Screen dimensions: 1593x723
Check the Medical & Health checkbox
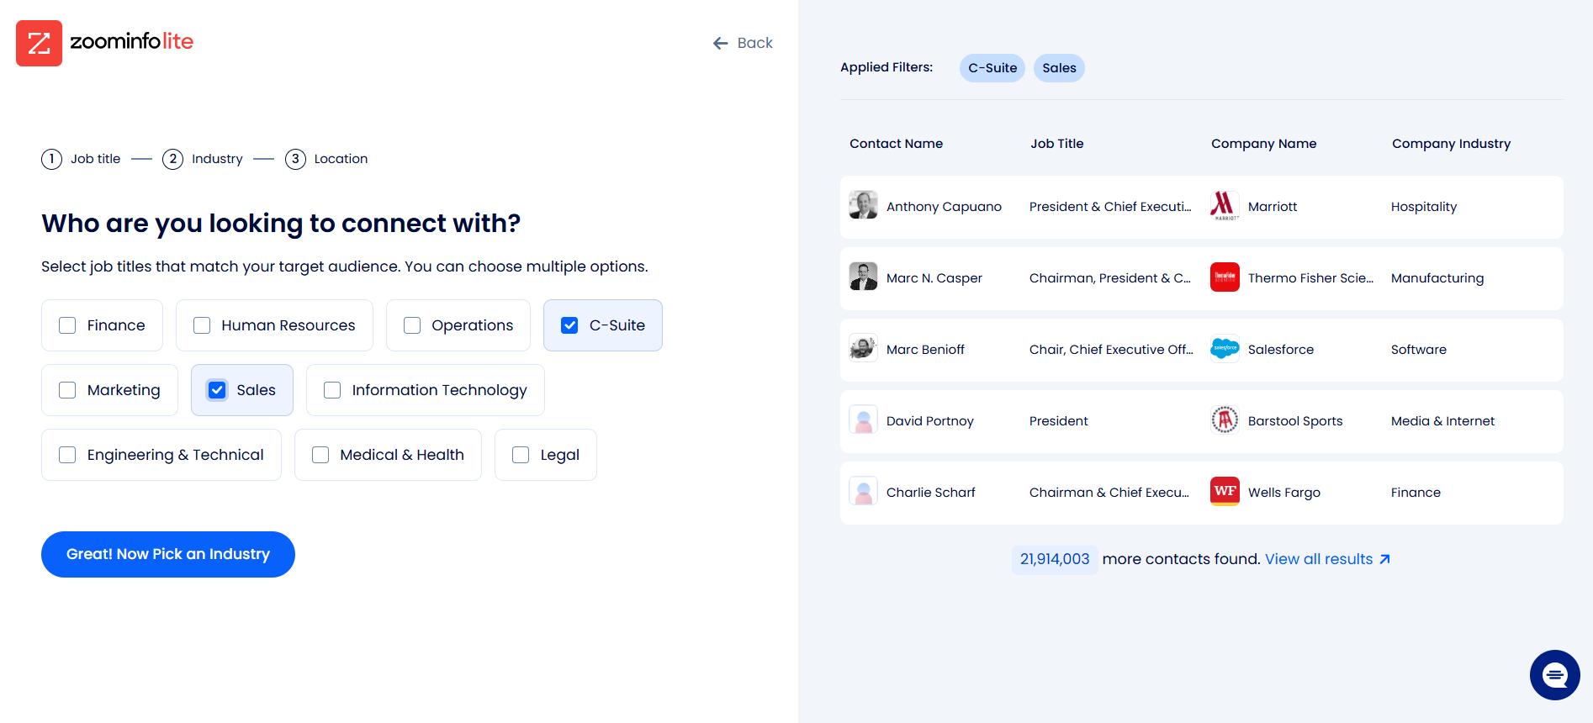(320, 455)
